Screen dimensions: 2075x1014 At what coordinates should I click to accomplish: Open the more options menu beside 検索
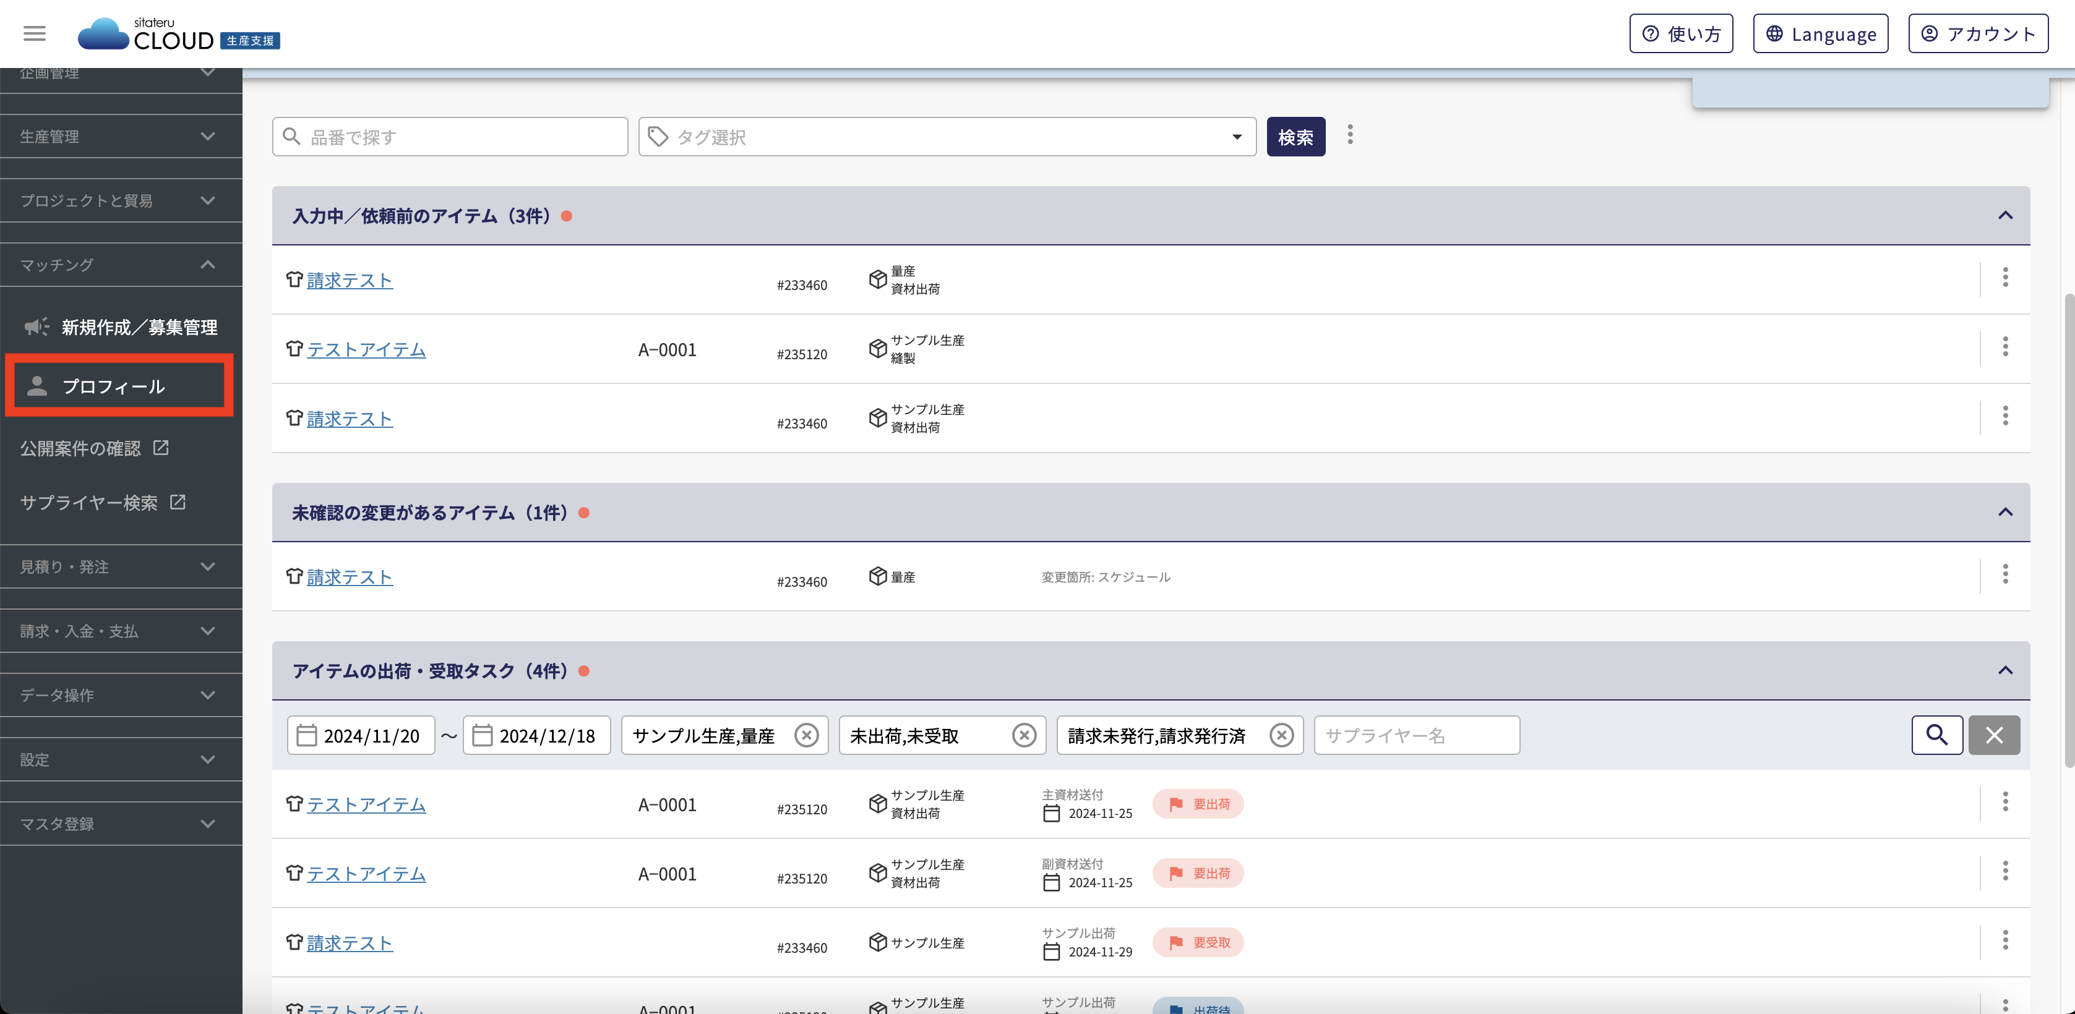[x=1350, y=135]
